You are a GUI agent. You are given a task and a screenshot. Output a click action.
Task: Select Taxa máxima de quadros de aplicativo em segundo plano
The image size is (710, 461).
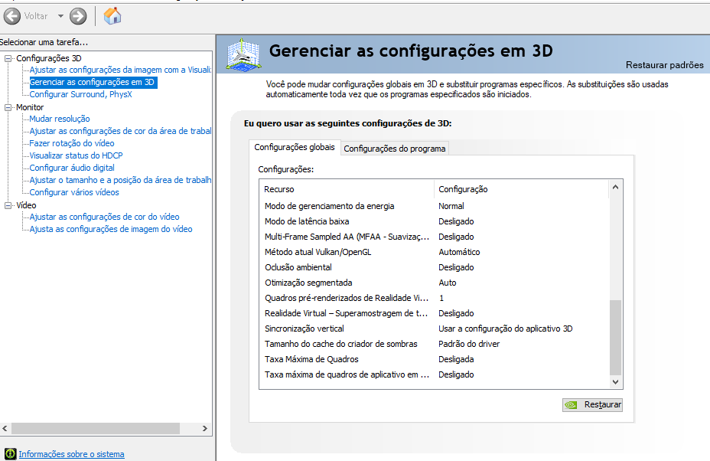pyautogui.click(x=434, y=375)
